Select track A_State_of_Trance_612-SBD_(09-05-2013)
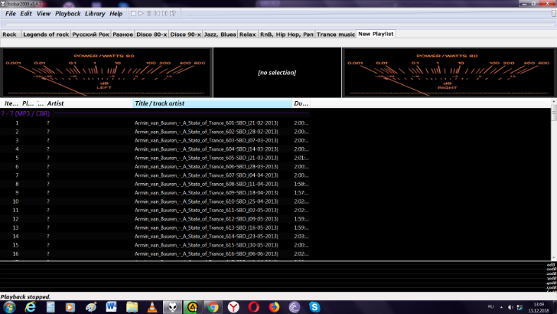The image size is (557, 314). click(155, 219)
